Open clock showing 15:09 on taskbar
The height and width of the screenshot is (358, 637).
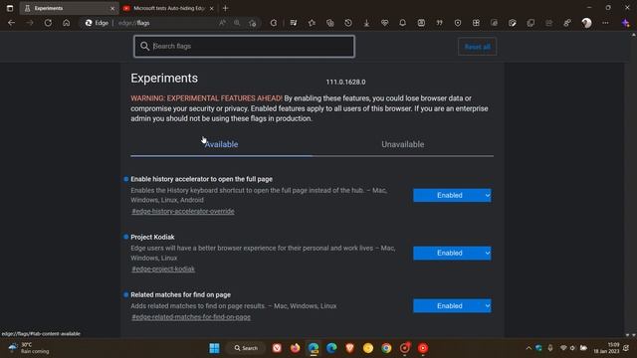(x=606, y=348)
